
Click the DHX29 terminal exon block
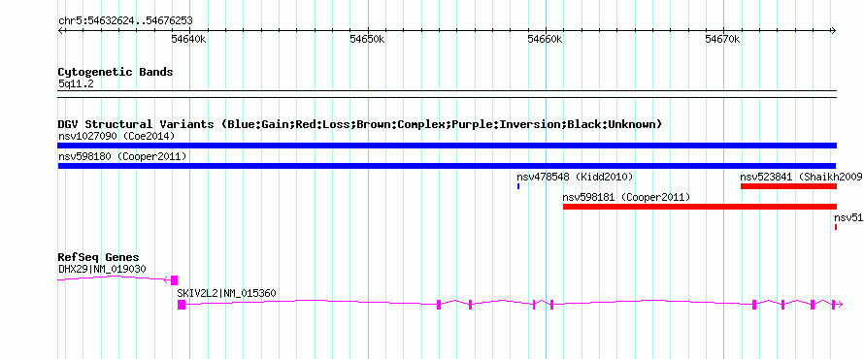[x=174, y=279]
